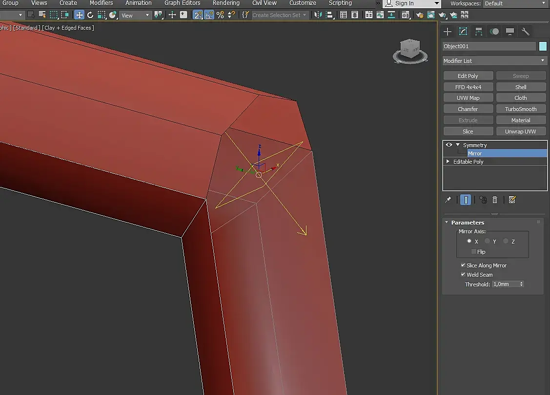Toggle Keyboard Shortcut Override icon
This screenshot has width=550, height=395.
pyautogui.click(x=183, y=15)
